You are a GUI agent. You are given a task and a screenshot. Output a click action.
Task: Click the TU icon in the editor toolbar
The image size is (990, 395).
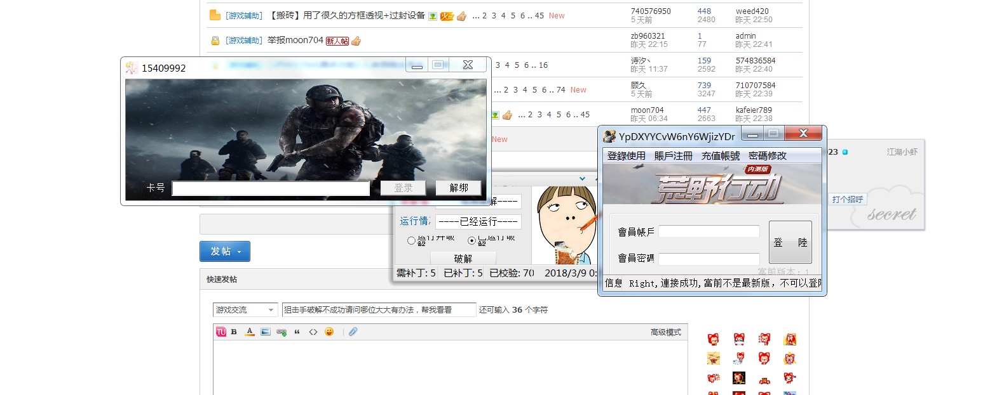(221, 332)
